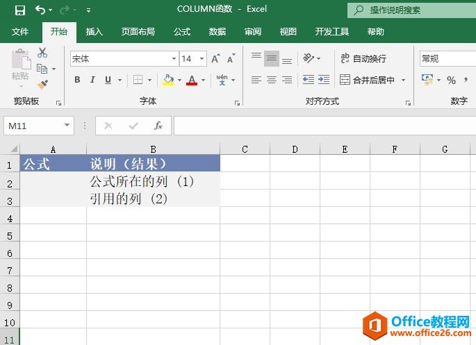Apply cell borders with the border icon
This screenshot has width=476, height=345.
(138, 80)
